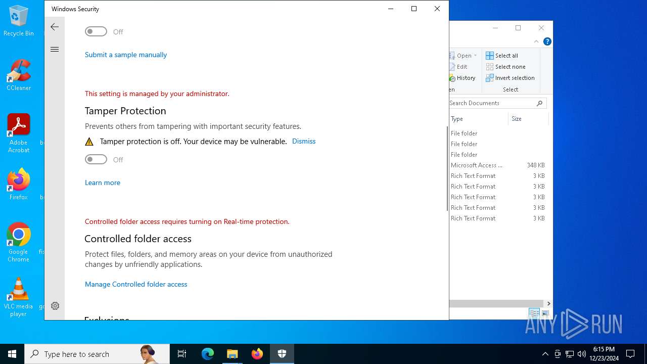Switch File Explorer to large icons view
This screenshot has height=364, width=647.
pyautogui.click(x=545, y=313)
